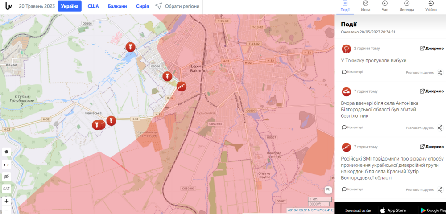Open the Події tab
446x214 pixels.
(345, 6)
